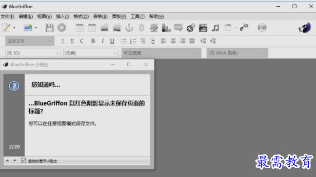This screenshot has width=316, height=177.
Task: Insert an image via single picture icon
Action: click(x=104, y=28)
